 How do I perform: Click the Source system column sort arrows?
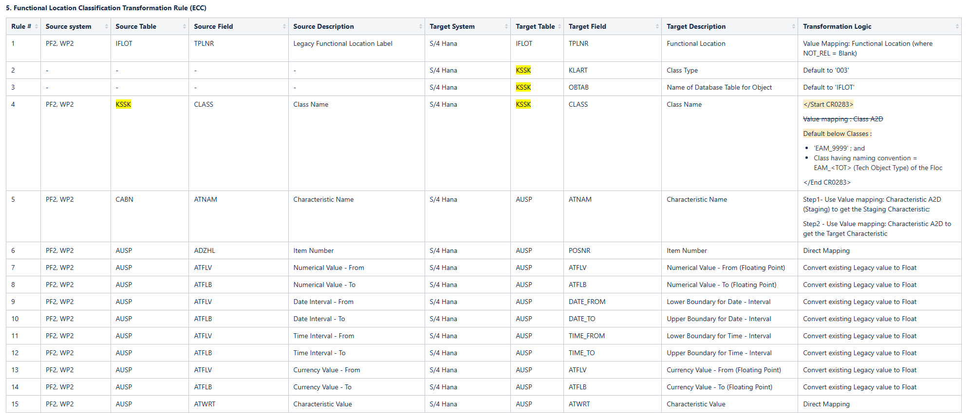click(x=107, y=26)
